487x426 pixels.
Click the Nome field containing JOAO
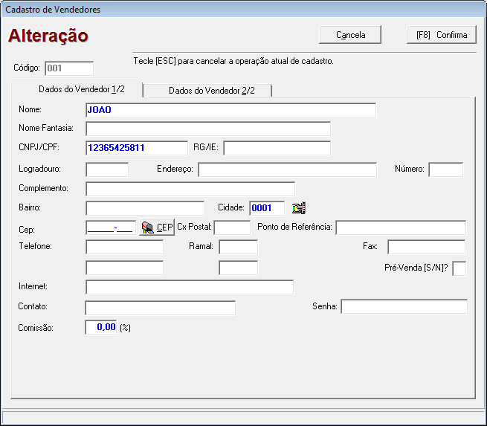pos(230,110)
